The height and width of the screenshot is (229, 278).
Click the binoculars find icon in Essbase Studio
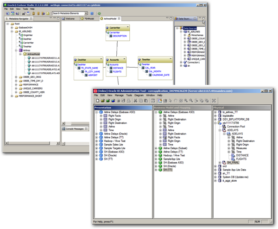(24, 13)
